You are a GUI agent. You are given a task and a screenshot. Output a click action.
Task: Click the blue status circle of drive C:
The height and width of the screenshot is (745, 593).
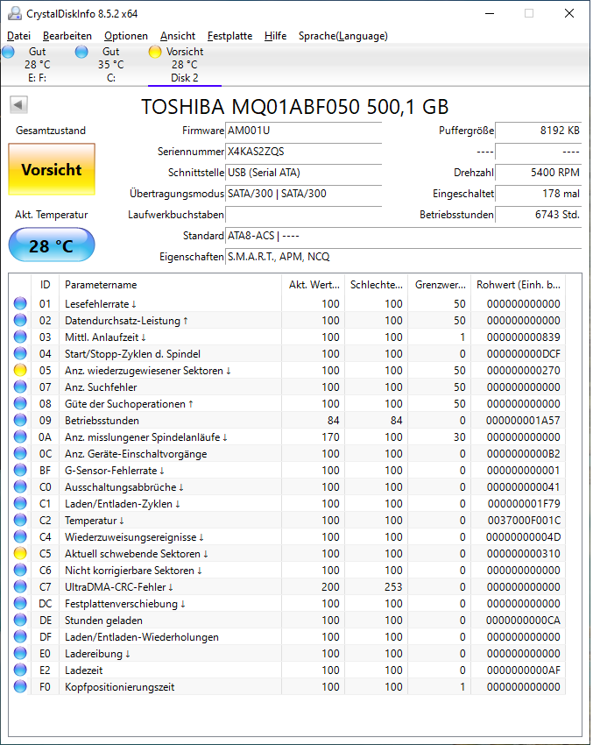tap(81, 52)
